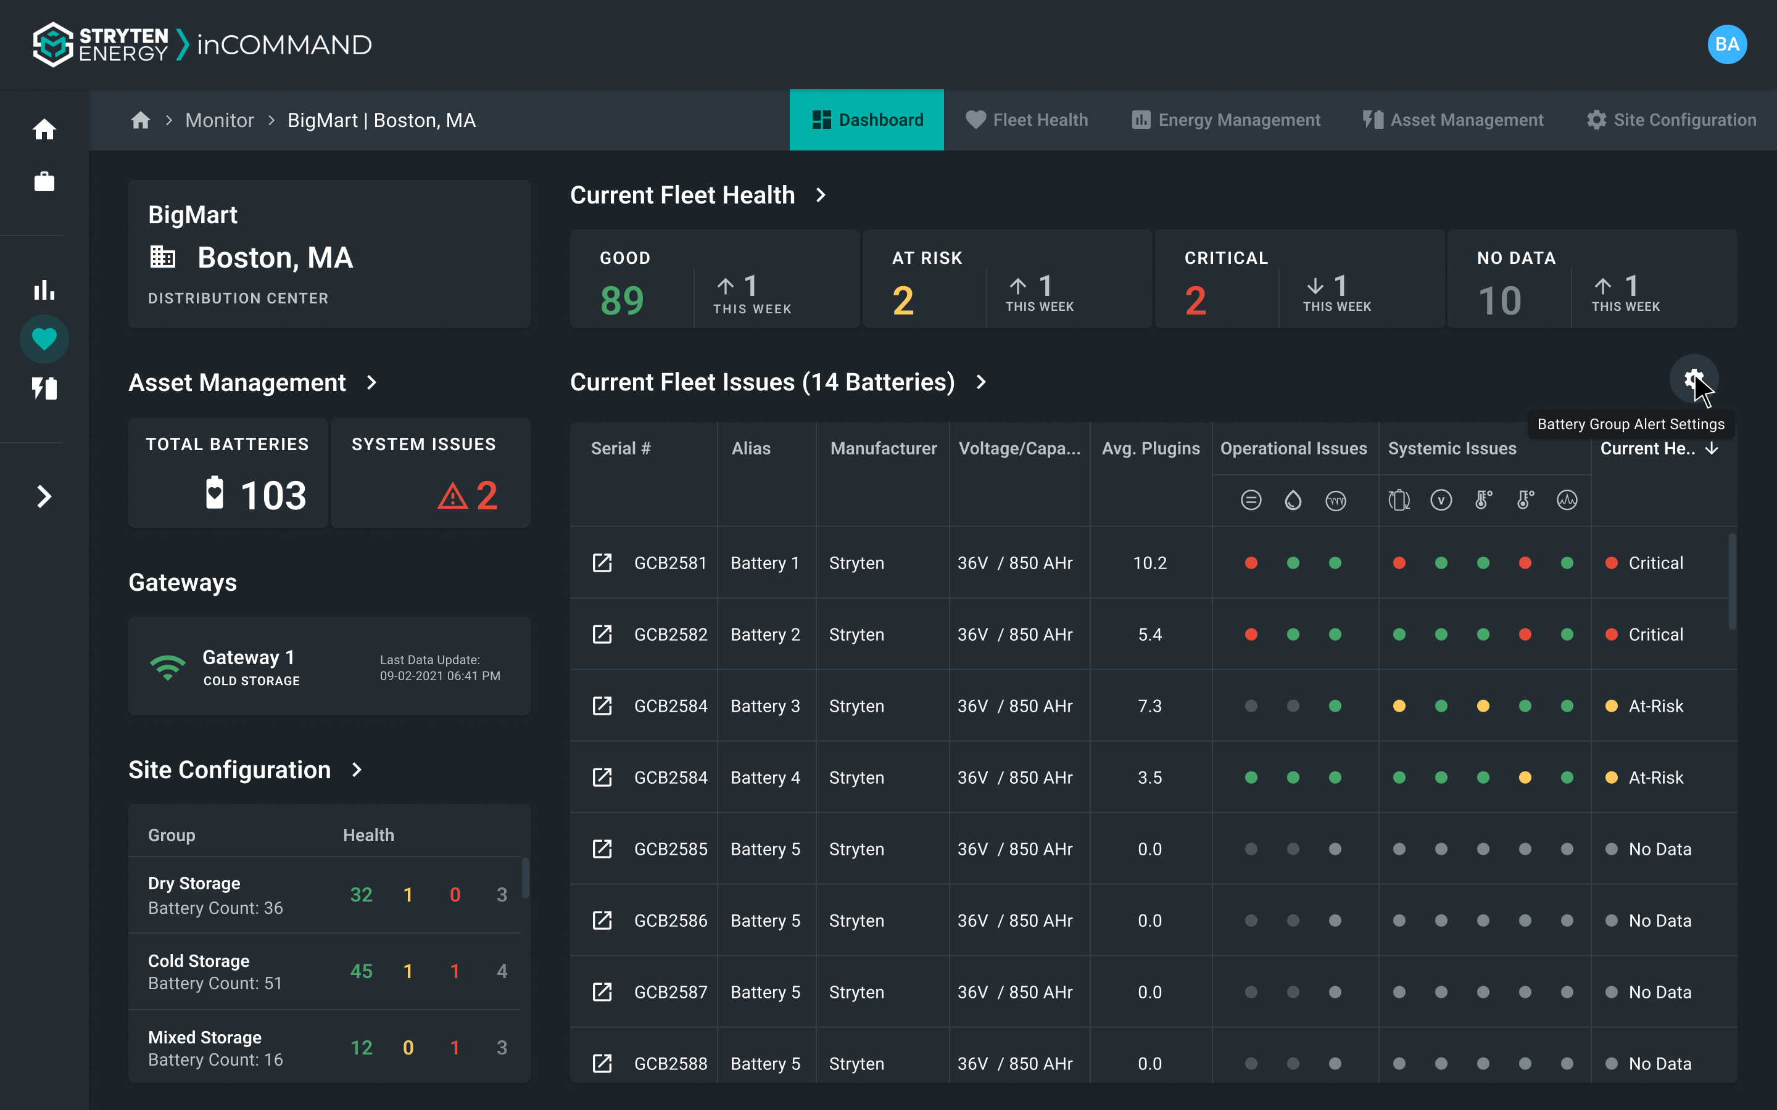Click the Site Configuration list scrollbar
The width and height of the screenshot is (1777, 1110).
pyautogui.click(x=526, y=878)
